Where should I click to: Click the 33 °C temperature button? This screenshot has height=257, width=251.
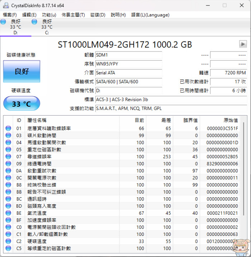(x=22, y=104)
